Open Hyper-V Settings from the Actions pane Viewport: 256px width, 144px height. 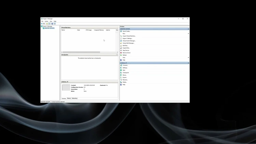coord(127,38)
